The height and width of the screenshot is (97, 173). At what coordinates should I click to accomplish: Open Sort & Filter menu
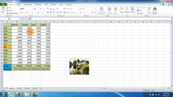[149, 11]
